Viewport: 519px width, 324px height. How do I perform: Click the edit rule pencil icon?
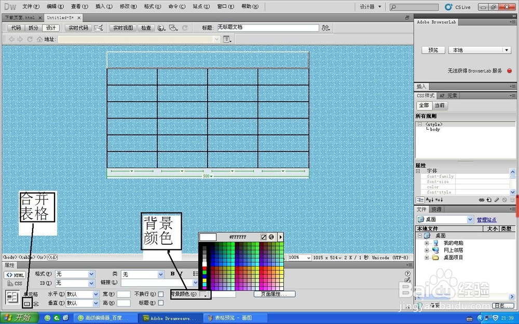click(x=497, y=200)
